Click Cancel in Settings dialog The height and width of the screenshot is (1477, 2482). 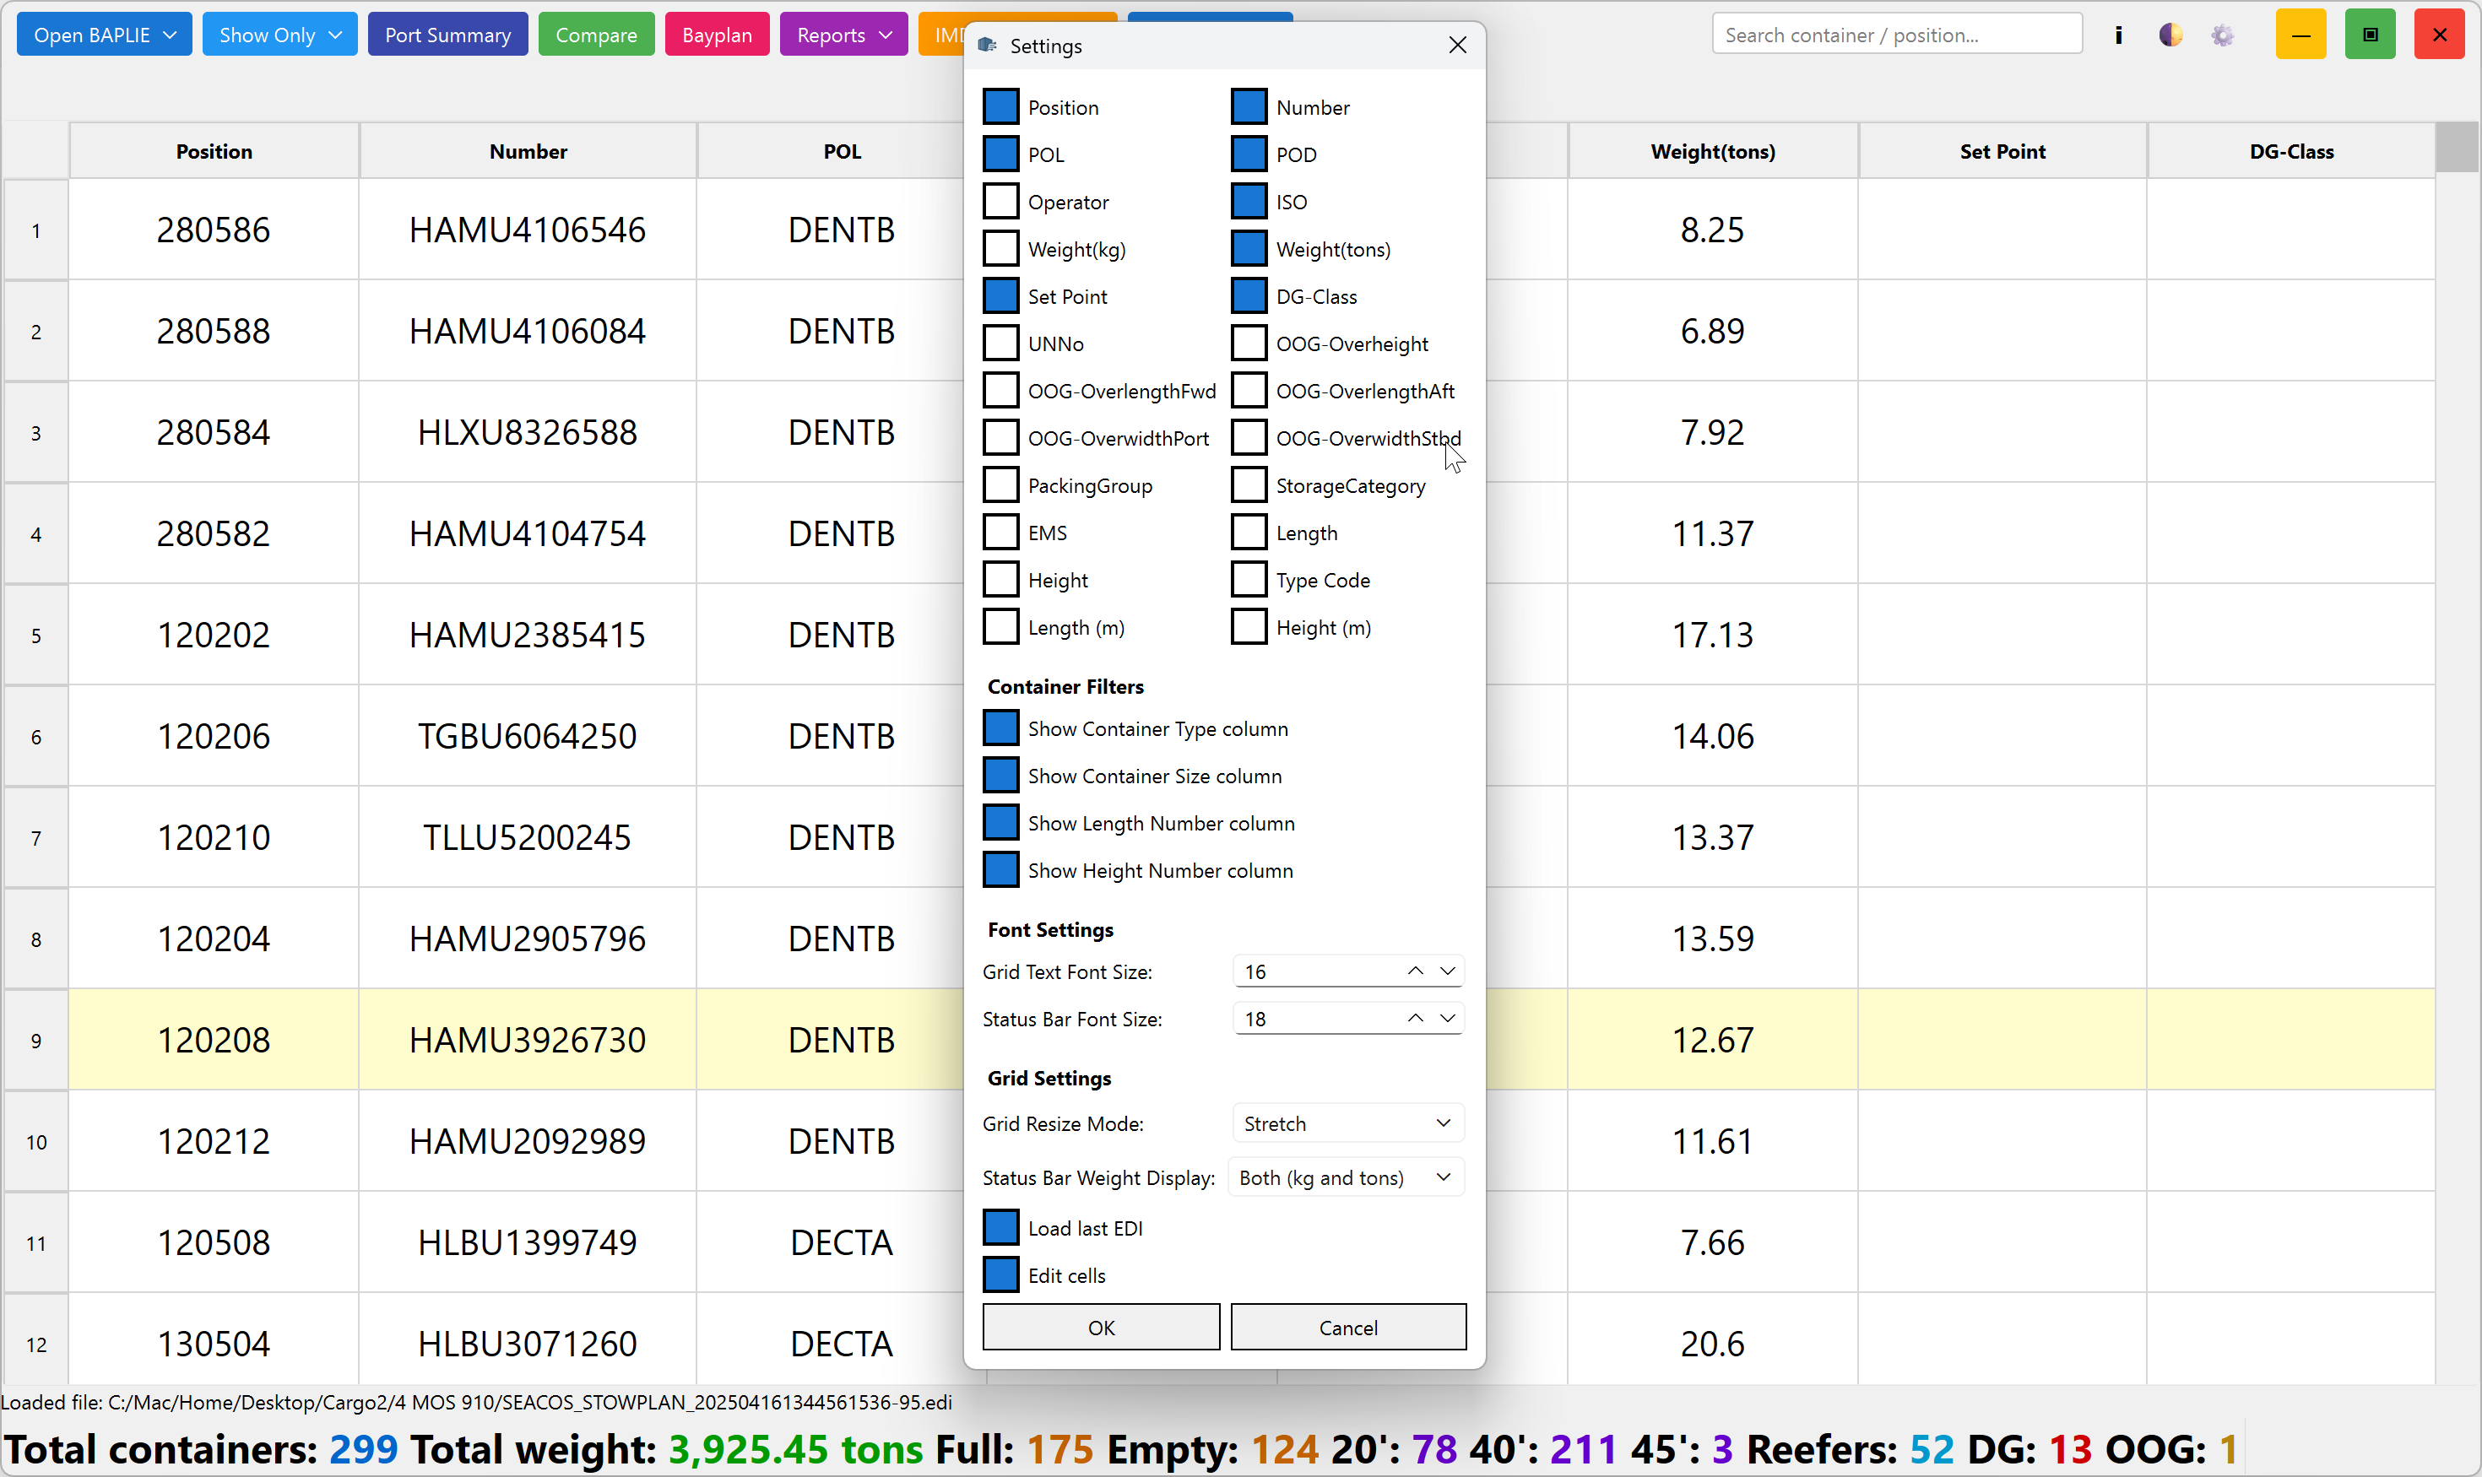click(x=1348, y=1328)
